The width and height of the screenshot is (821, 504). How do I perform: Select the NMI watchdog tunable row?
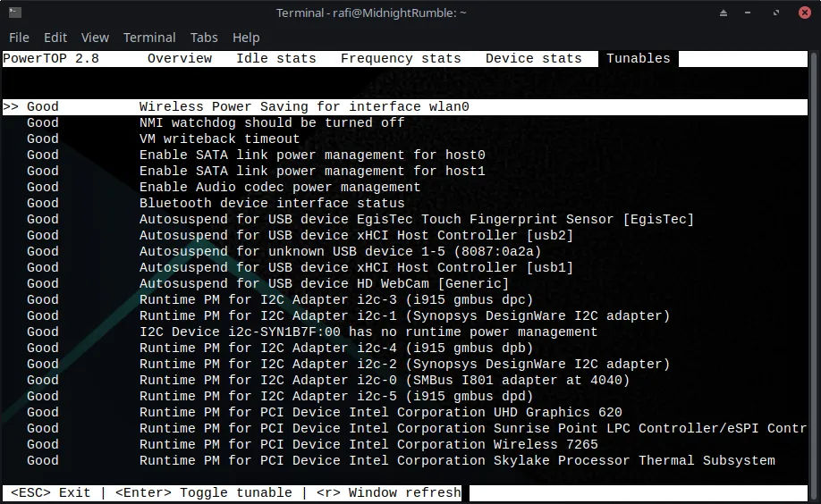272,123
